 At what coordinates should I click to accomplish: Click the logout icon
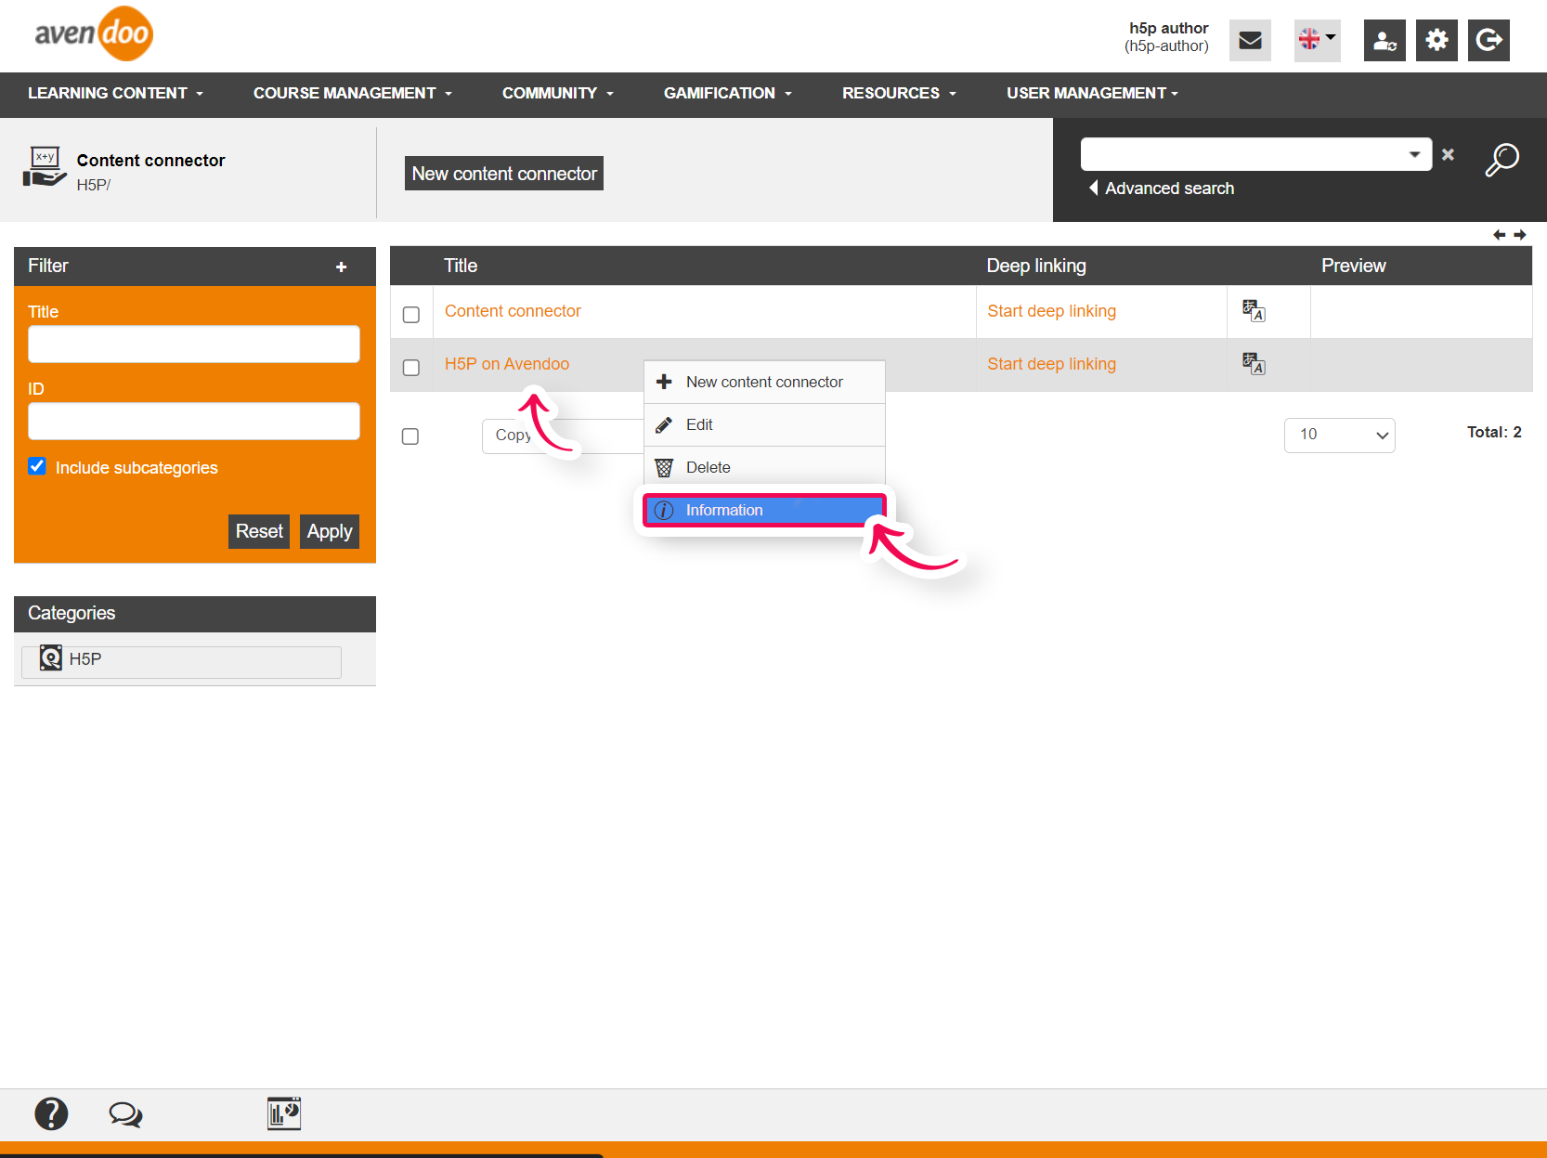[x=1488, y=40]
